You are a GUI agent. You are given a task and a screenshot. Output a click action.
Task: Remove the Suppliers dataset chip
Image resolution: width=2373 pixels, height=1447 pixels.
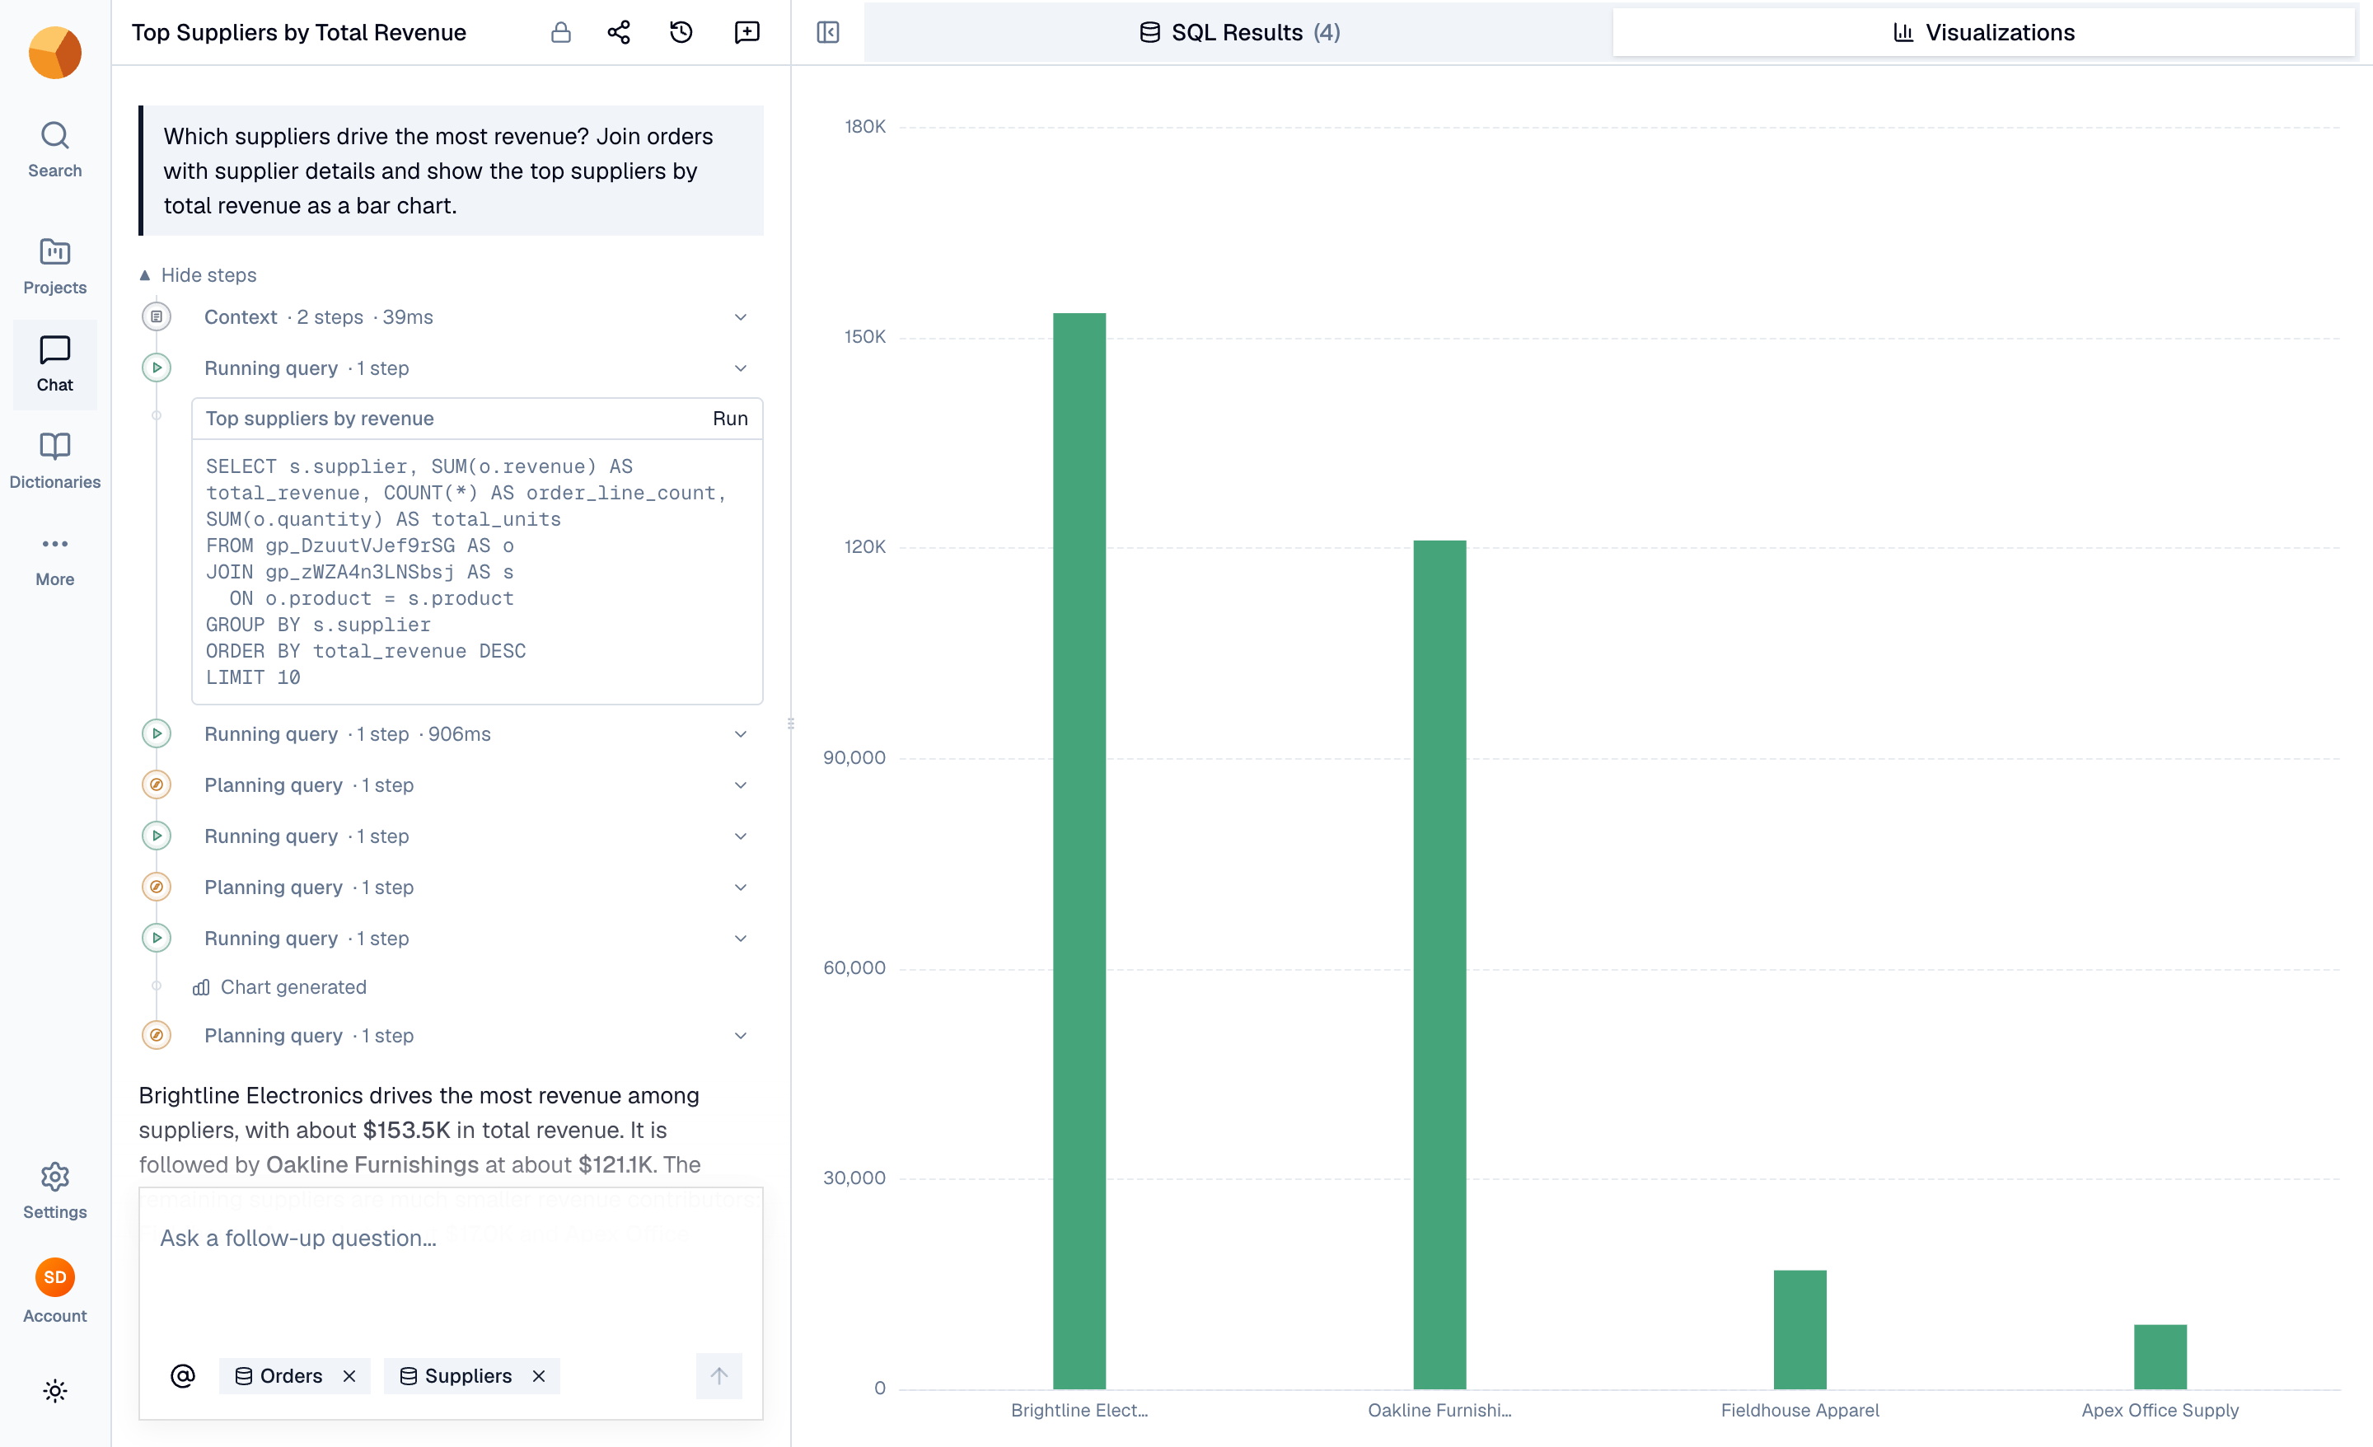(540, 1377)
